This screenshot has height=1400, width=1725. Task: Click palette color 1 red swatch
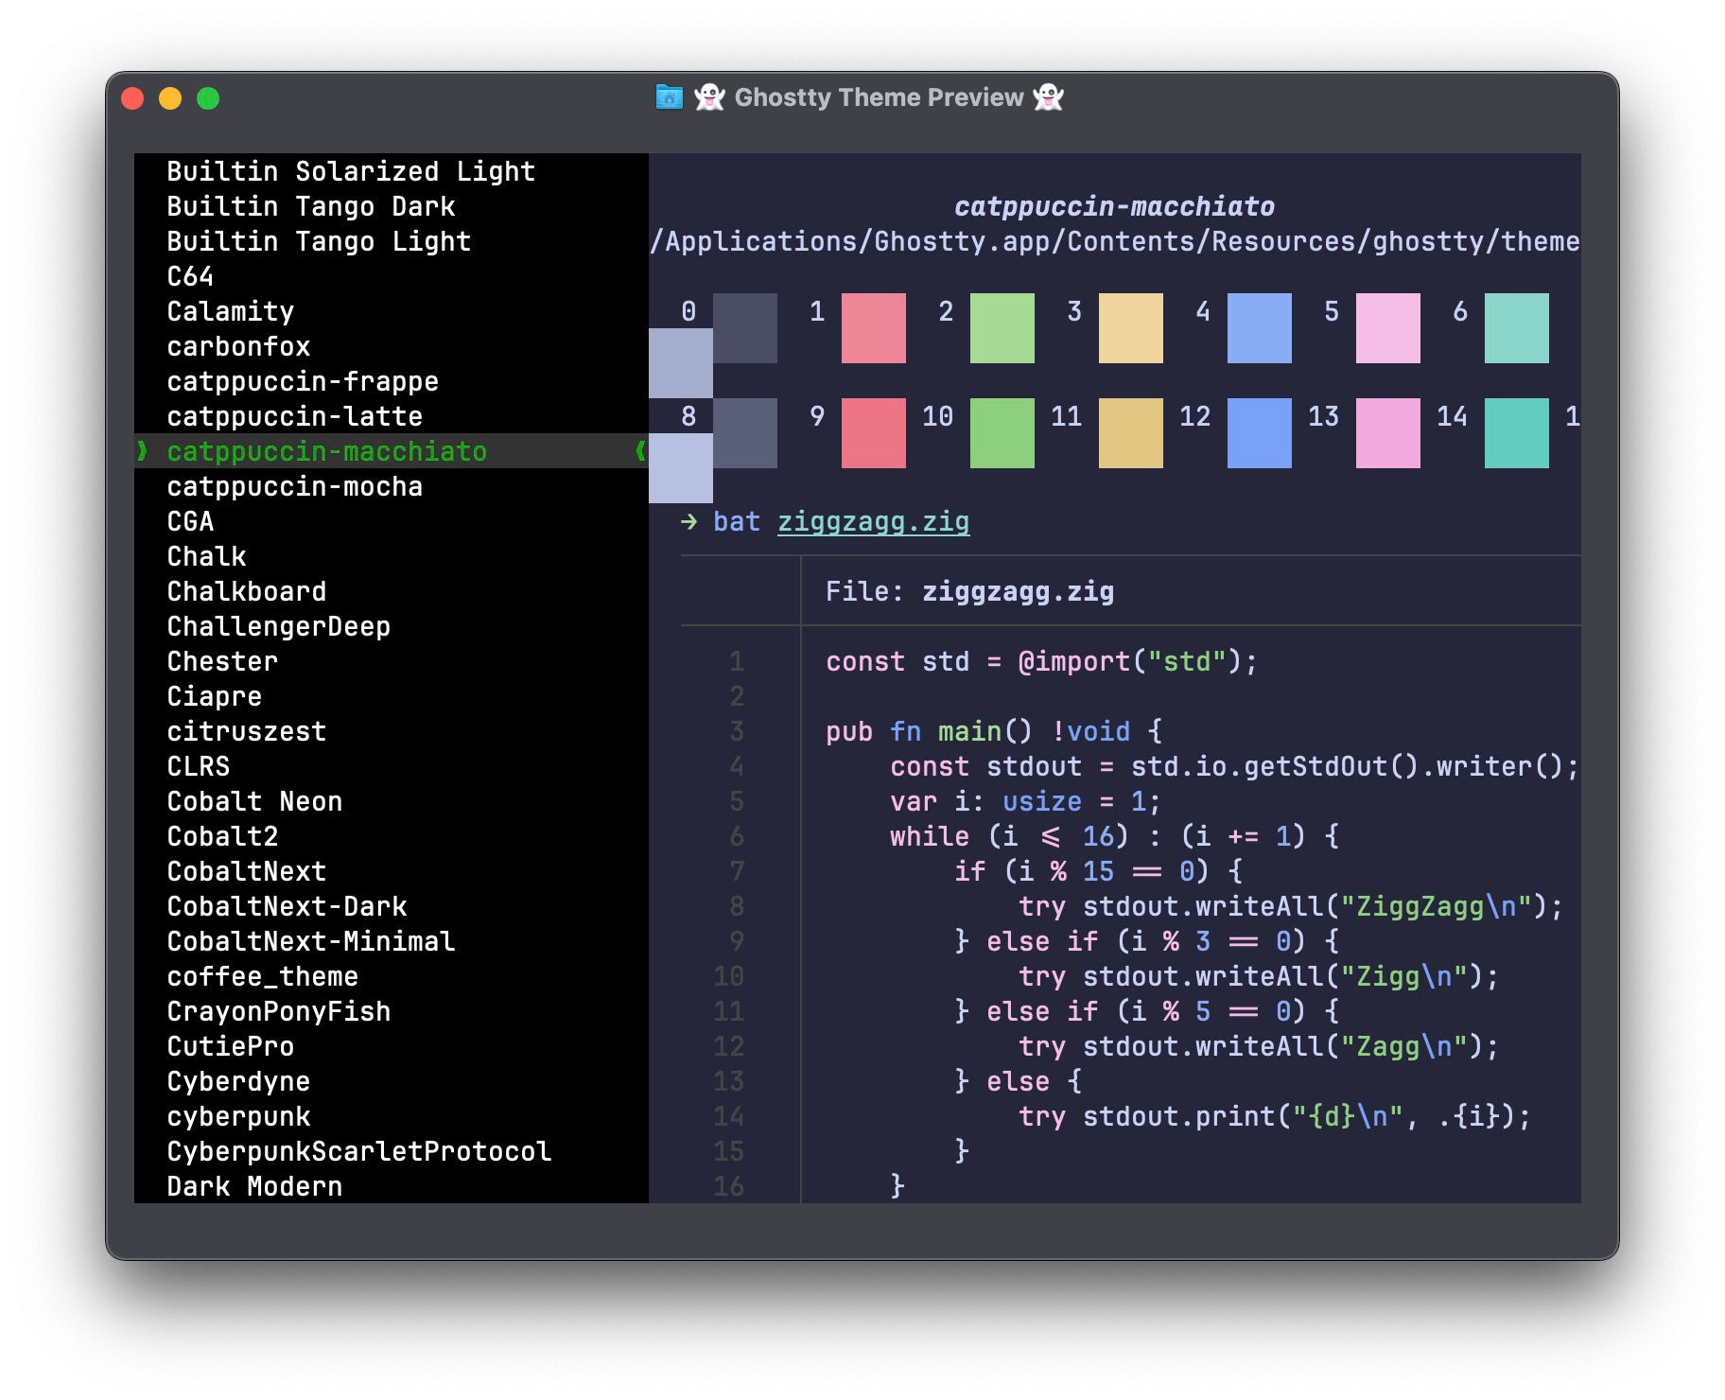pos(874,328)
